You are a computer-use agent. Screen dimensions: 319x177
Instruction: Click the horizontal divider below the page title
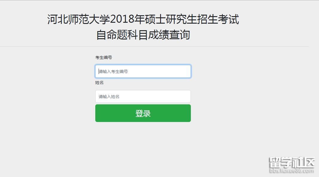(x=154, y=47)
